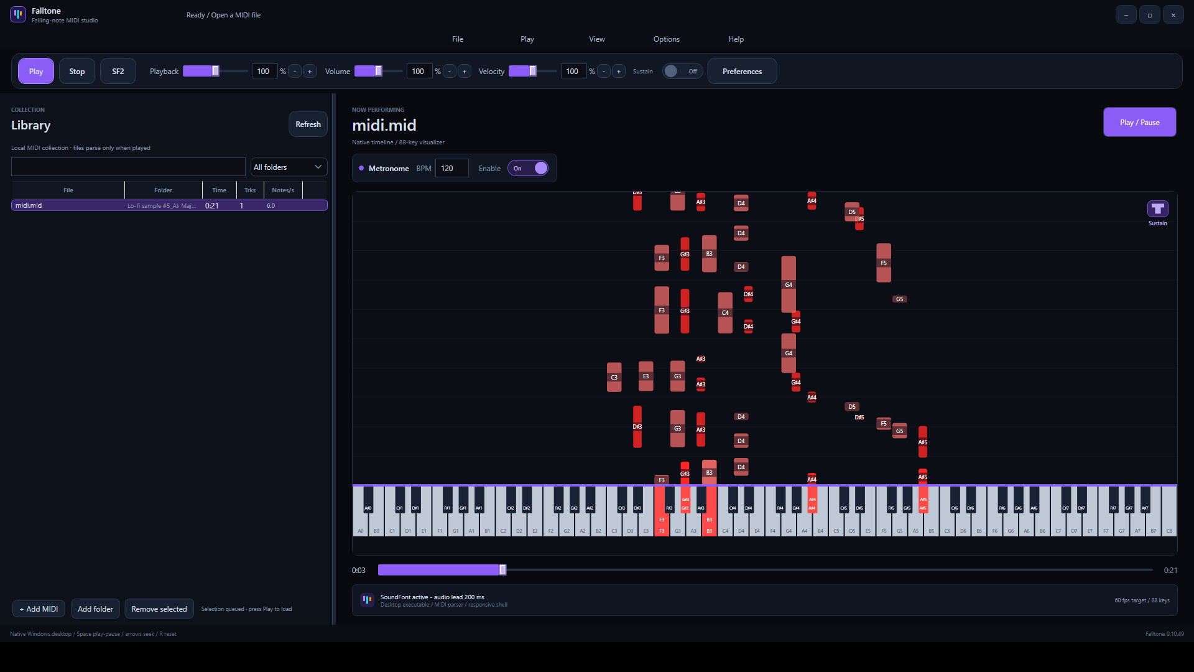Sort library by Trks column header
Image resolution: width=1194 pixels, height=672 pixels.
coord(250,190)
